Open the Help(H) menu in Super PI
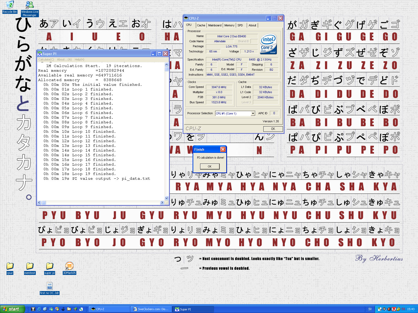Screen dimensions: 418x313 (79, 59)
